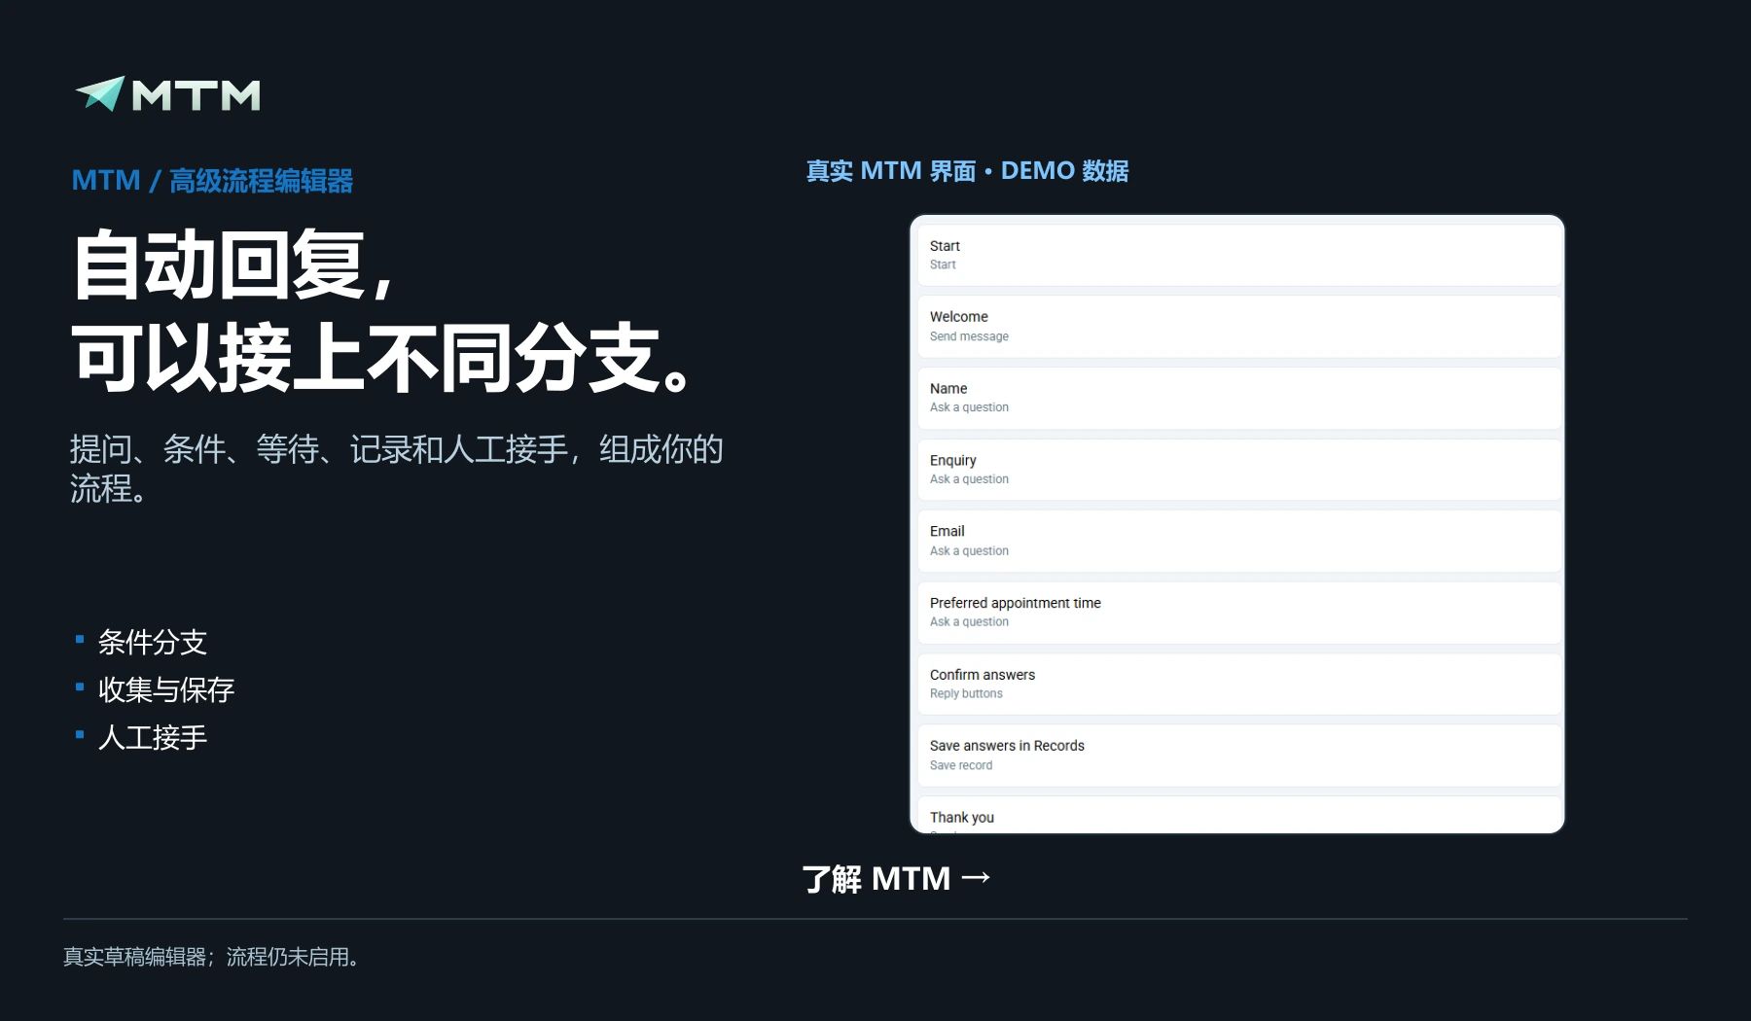1751x1021 pixels.
Task: Click the footer note 真实草稿编辑器；流程仍未启用。
Action: click(212, 957)
